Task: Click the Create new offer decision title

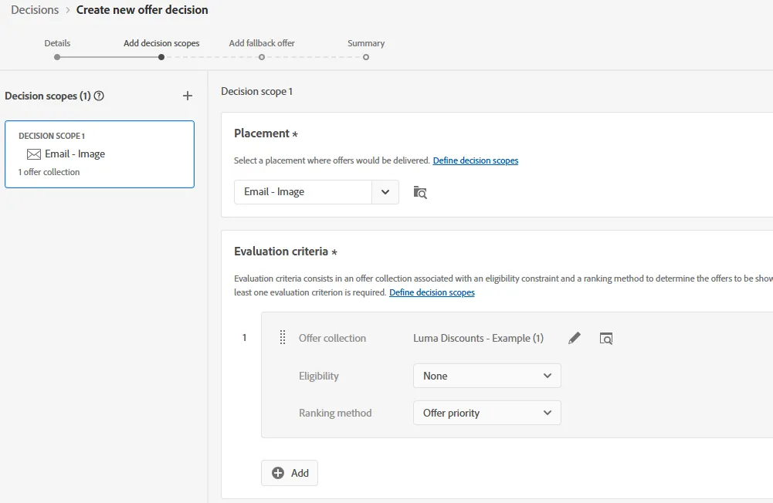Action: pos(142,10)
